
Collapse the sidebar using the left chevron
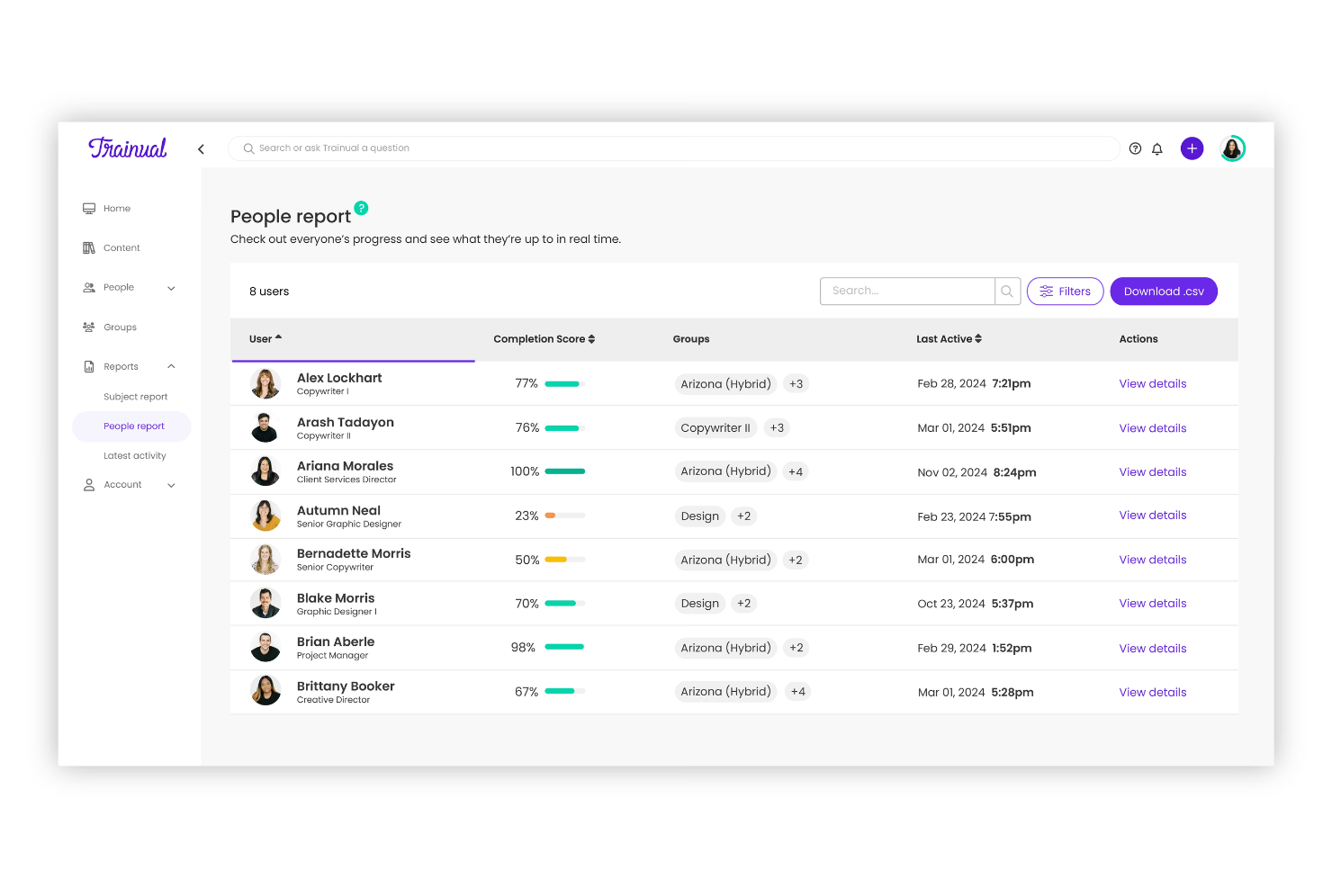(x=201, y=148)
